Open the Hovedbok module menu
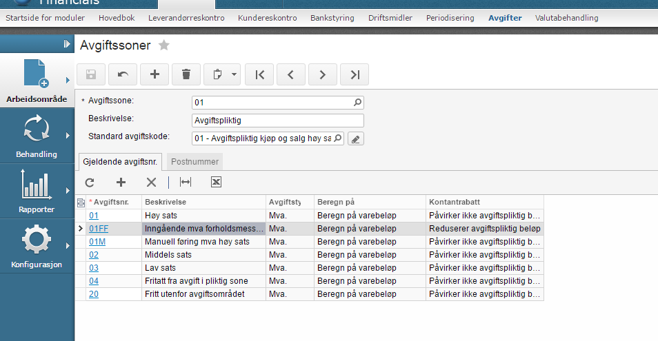This screenshot has height=341, width=658. pos(117,18)
